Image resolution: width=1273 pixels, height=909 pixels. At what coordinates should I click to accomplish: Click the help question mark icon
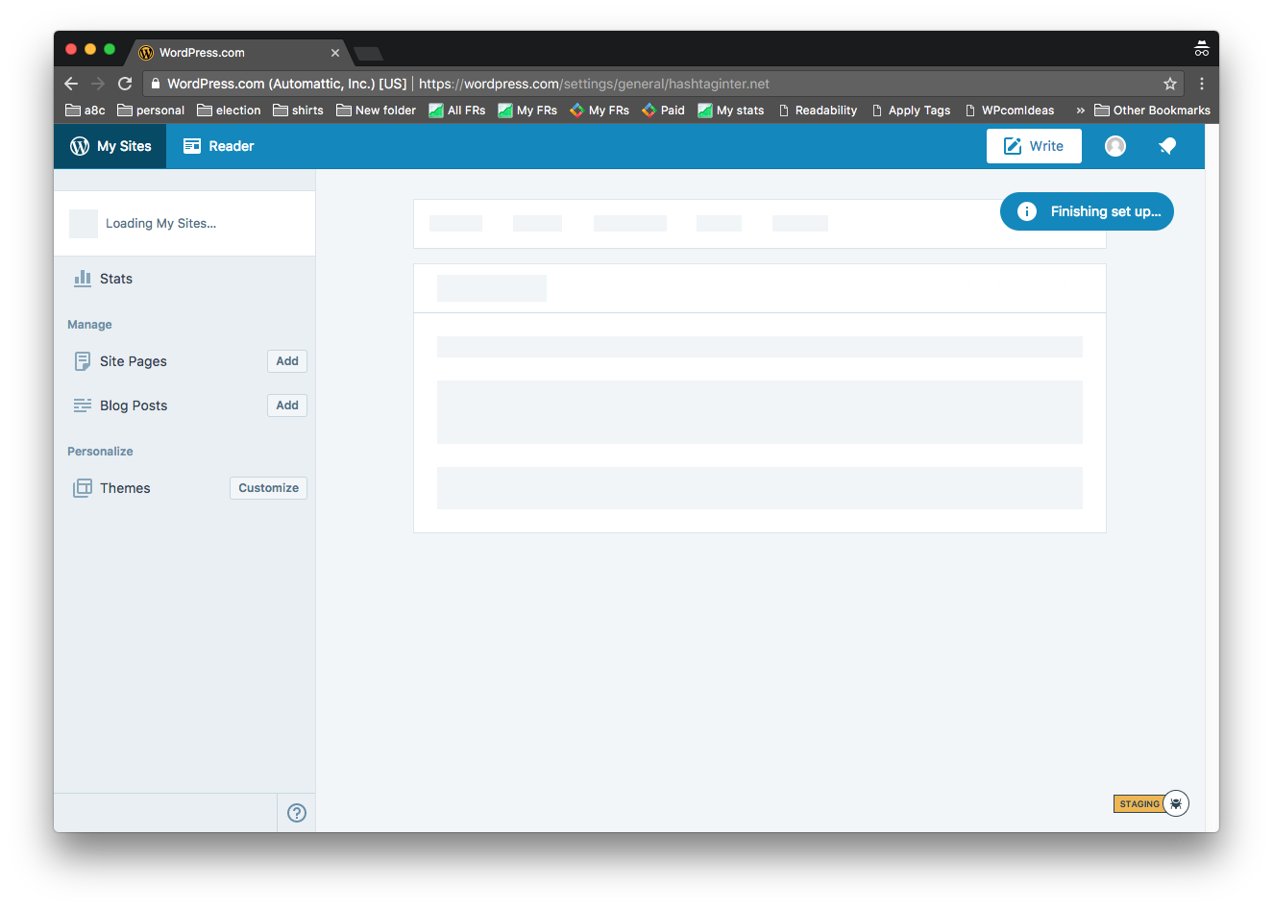(296, 812)
